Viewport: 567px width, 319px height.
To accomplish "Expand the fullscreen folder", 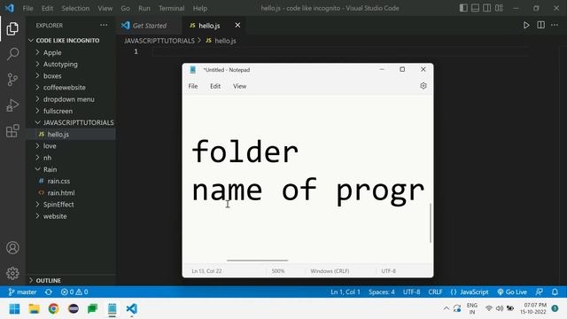I will pyautogui.click(x=71, y=111).
